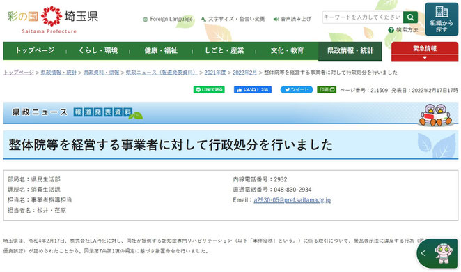Screen dimensions: 461x272
Task: Follow the 県政資料・県報 breadcrumb link
Action: pyautogui.click(x=101, y=73)
